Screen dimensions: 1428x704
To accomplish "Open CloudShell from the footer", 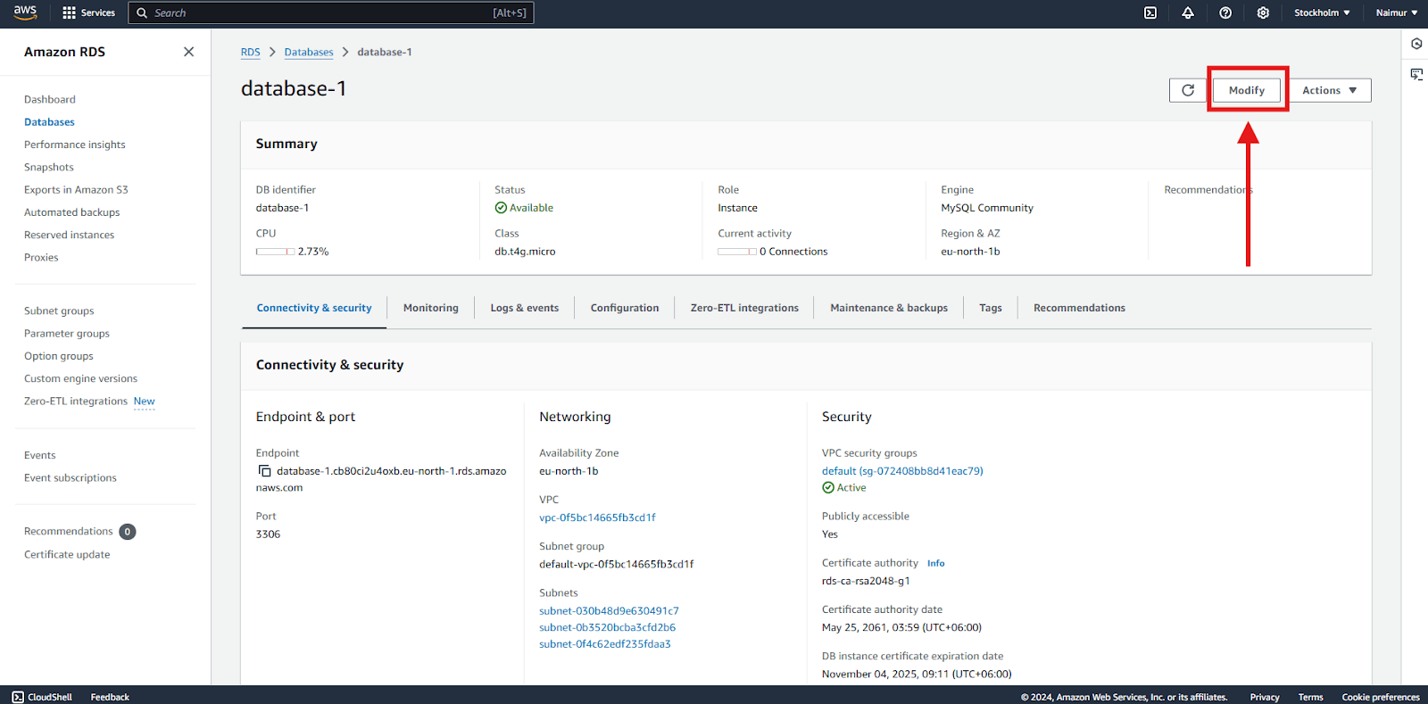I will coord(42,697).
